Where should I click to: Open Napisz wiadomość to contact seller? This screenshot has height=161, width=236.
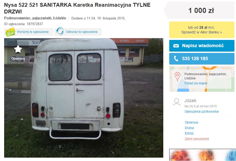click(x=202, y=46)
